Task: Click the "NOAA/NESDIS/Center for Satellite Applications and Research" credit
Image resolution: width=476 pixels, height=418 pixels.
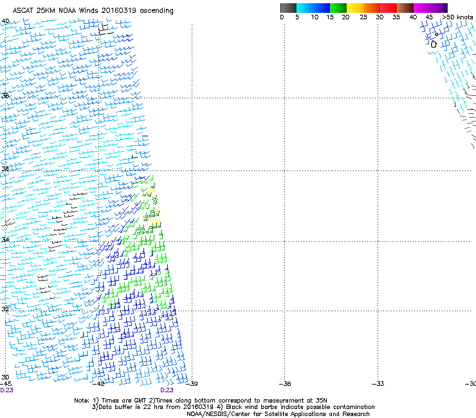Action: (x=278, y=414)
